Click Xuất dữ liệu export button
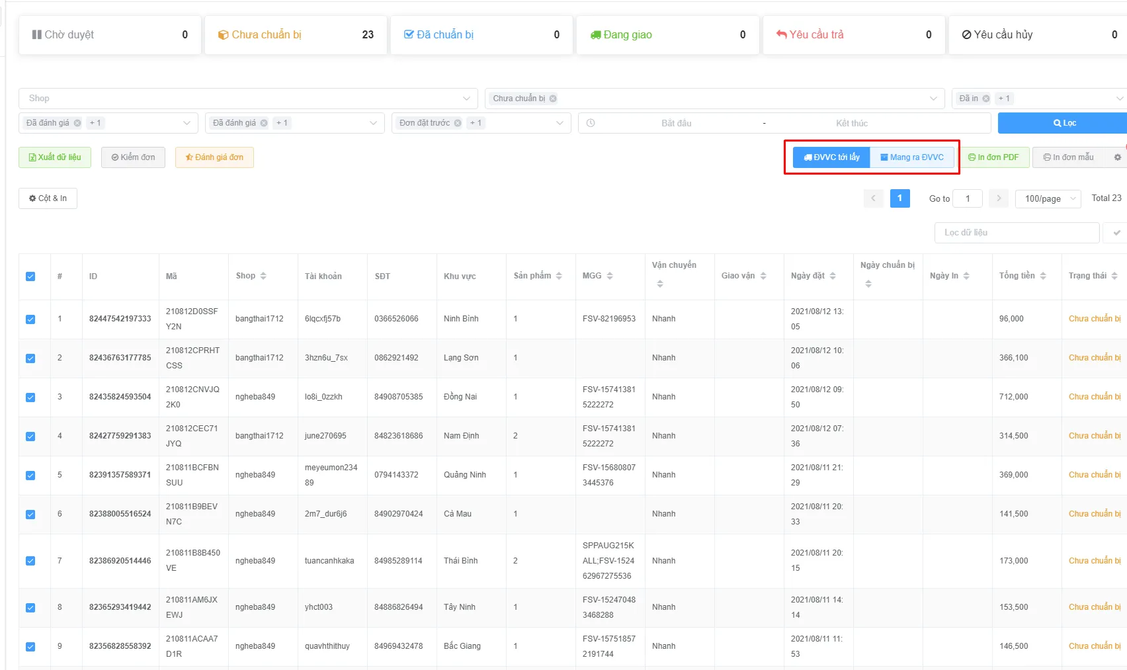 (55, 157)
